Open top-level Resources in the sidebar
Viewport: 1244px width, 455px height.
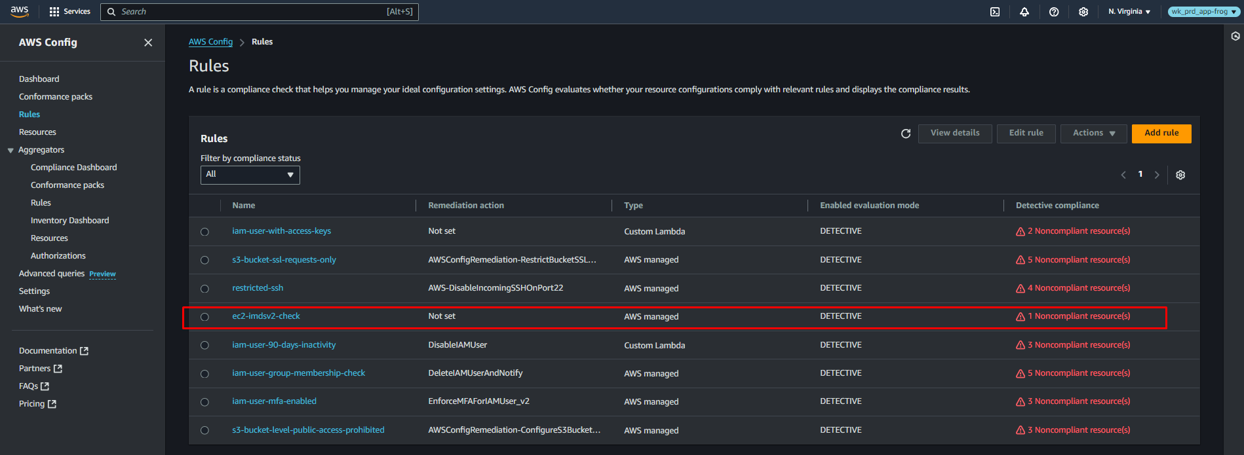[37, 132]
